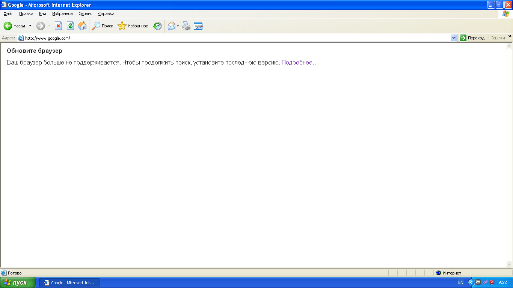Viewport: 513px width, 288px height.
Task: Click the Back (Назад) arrow icon
Action: click(8, 26)
